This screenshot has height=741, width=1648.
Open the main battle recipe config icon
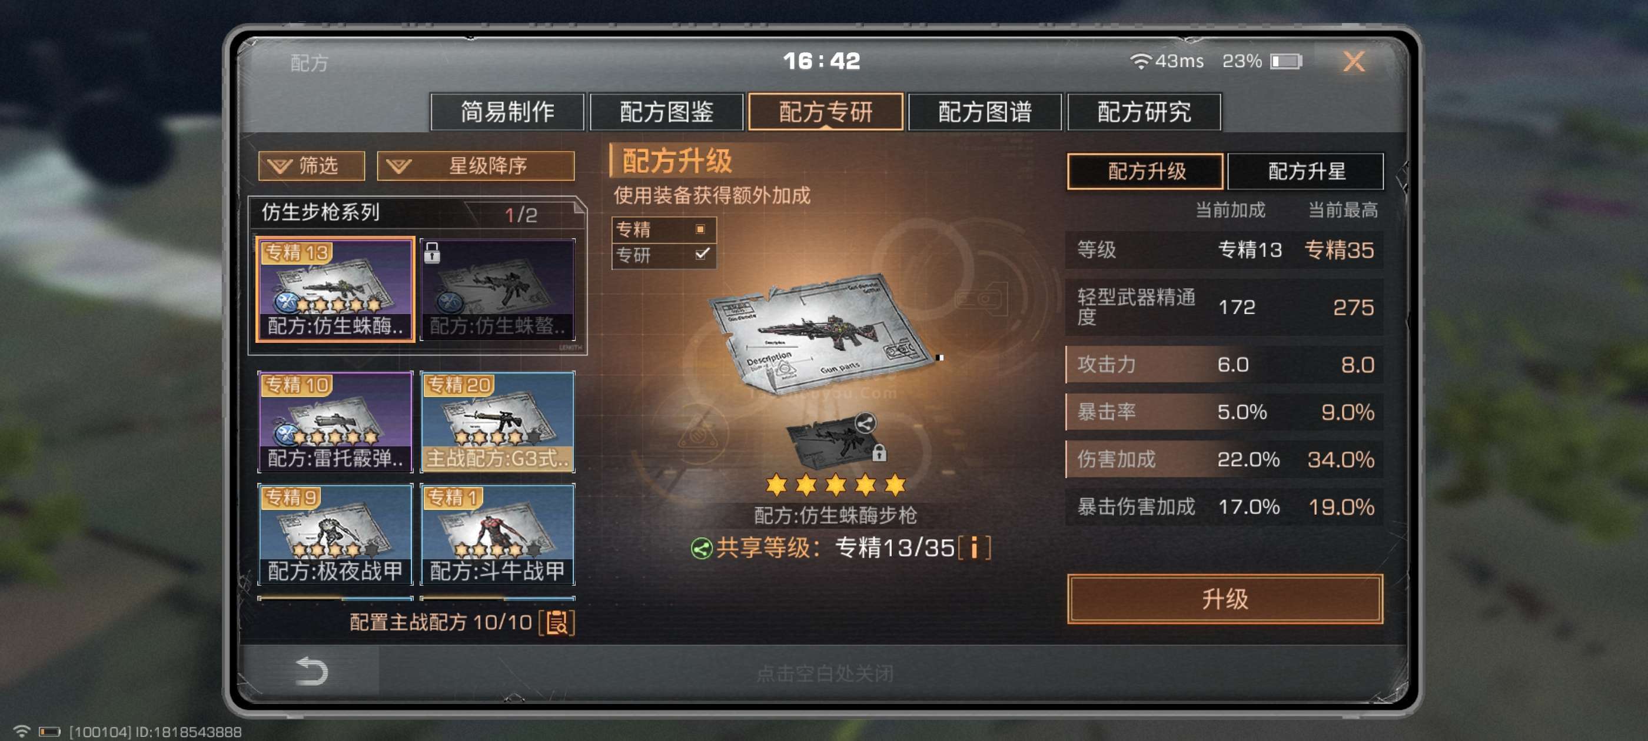click(557, 622)
